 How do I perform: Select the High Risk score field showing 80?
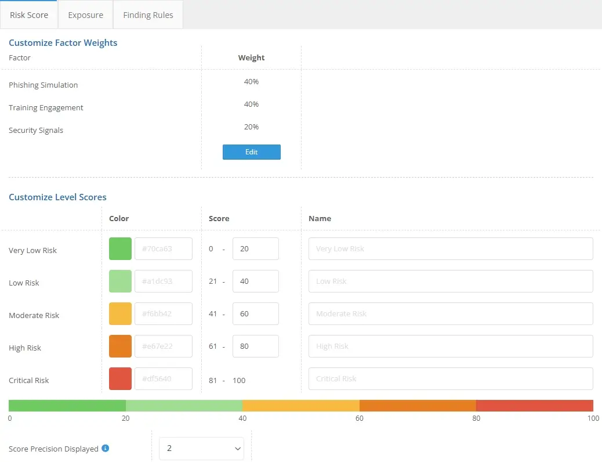[x=255, y=346]
